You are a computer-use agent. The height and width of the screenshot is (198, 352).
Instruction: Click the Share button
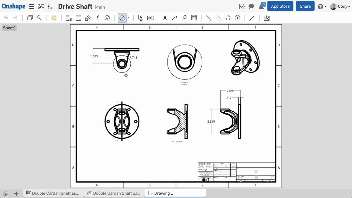305,6
